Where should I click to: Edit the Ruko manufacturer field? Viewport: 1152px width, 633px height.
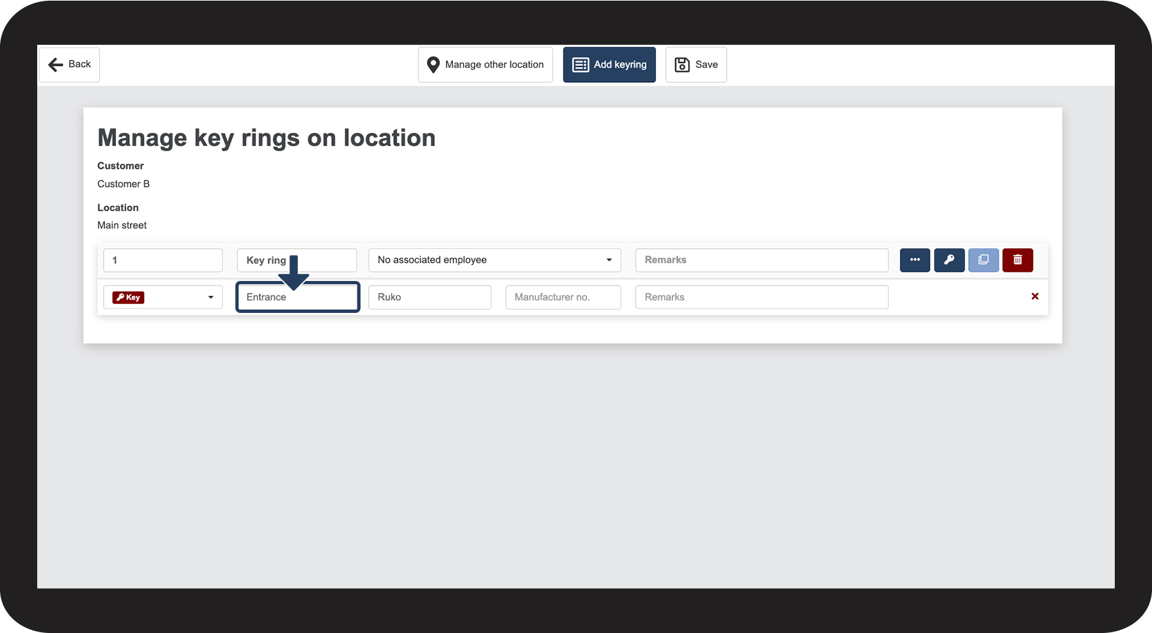pos(430,297)
